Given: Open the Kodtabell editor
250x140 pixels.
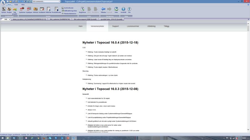Looking at the screenshot, I should tap(42, 10).
